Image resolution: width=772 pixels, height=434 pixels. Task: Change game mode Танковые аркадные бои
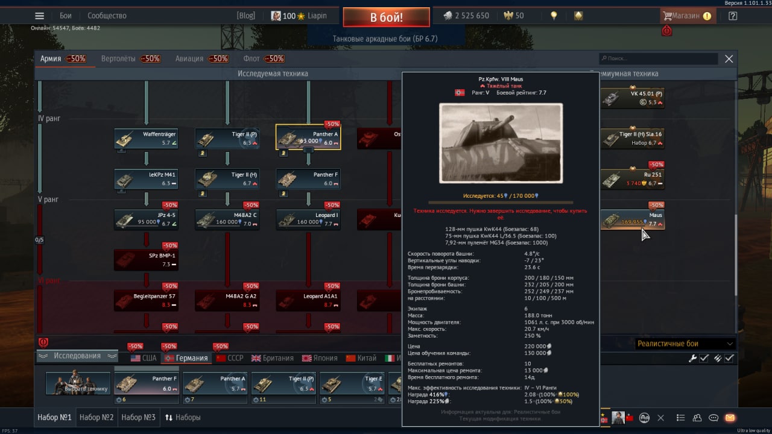pos(385,39)
